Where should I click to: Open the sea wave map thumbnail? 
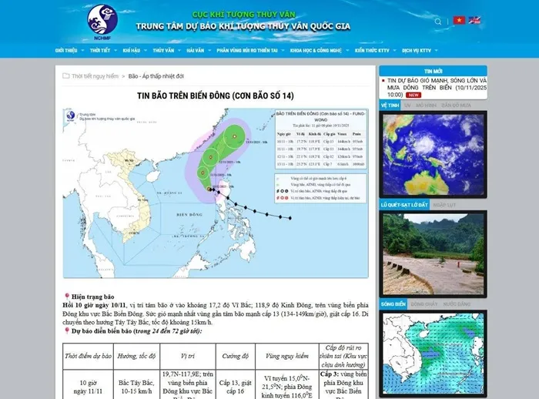433,354
